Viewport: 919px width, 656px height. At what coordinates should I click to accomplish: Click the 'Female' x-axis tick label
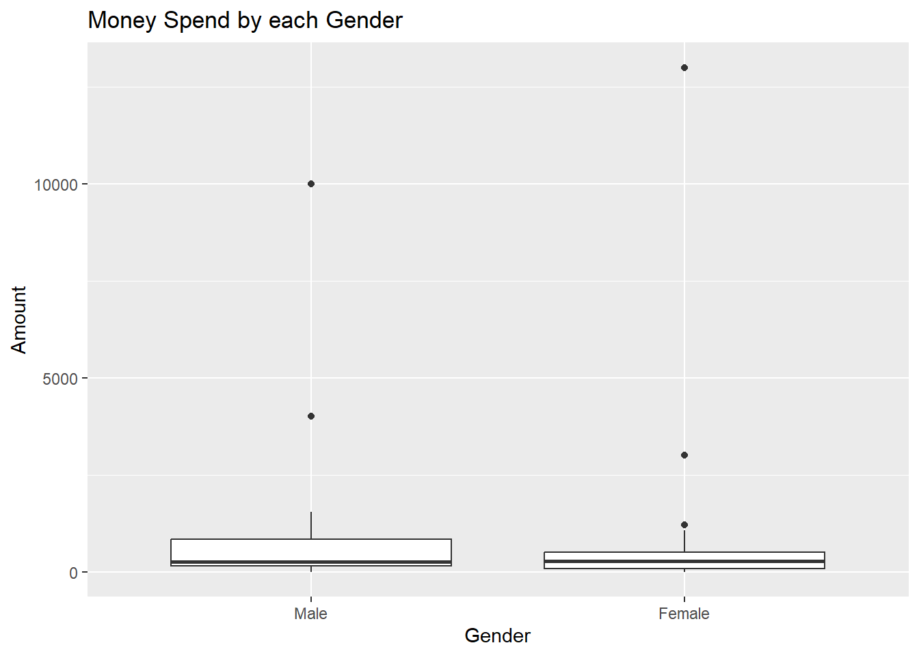coord(684,614)
